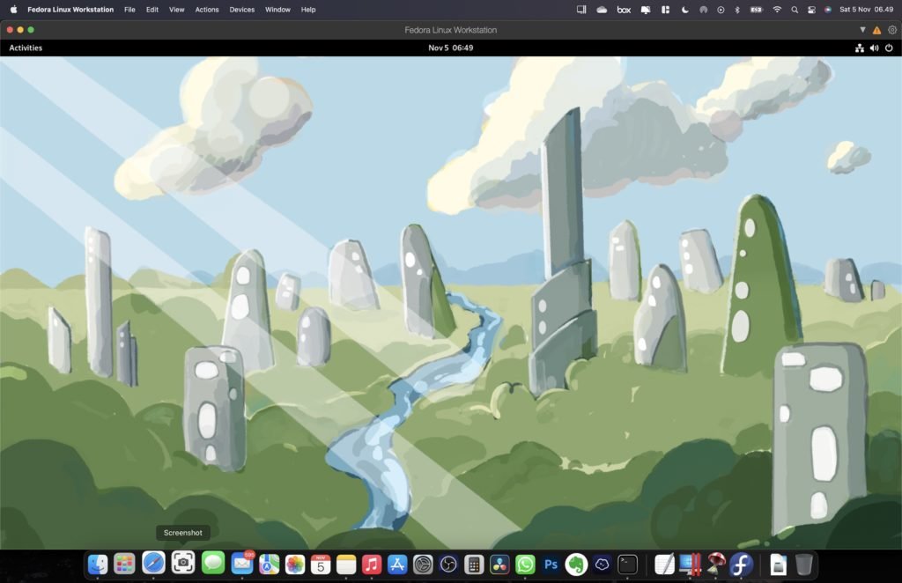902x583 pixels.
Task: Click the Fedora VM icon in the Dock
Action: 741,564
